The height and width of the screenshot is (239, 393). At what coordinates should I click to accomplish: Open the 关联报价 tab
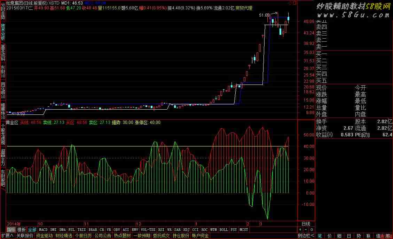coord(25,236)
